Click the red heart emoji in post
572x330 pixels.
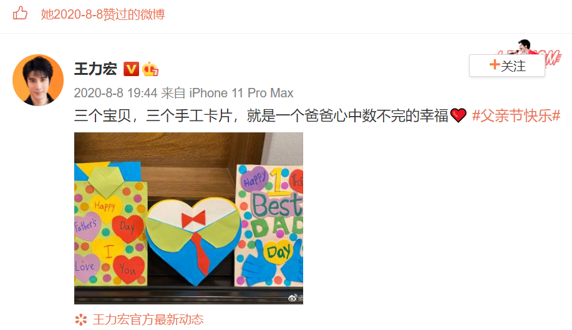tap(458, 115)
